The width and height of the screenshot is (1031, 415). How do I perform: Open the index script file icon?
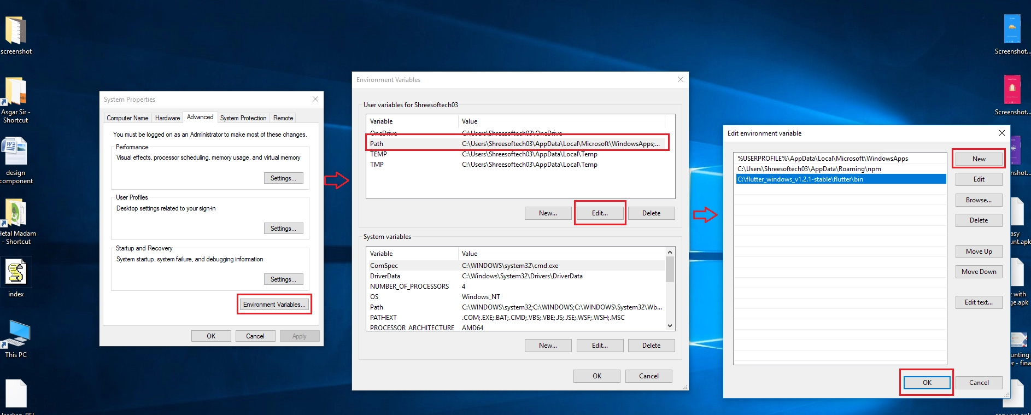pyautogui.click(x=16, y=272)
